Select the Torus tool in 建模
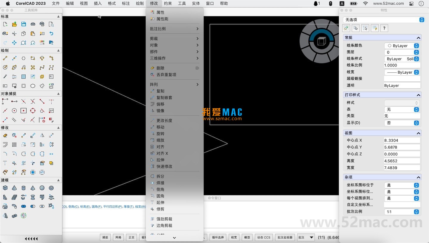Screen dimensions: 429x243 point(51,188)
